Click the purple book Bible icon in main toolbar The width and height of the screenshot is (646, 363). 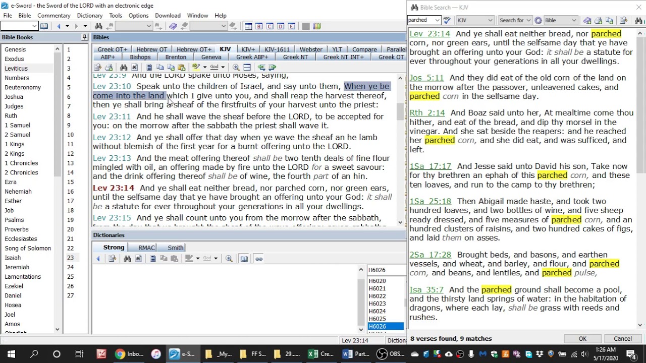point(173,26)
